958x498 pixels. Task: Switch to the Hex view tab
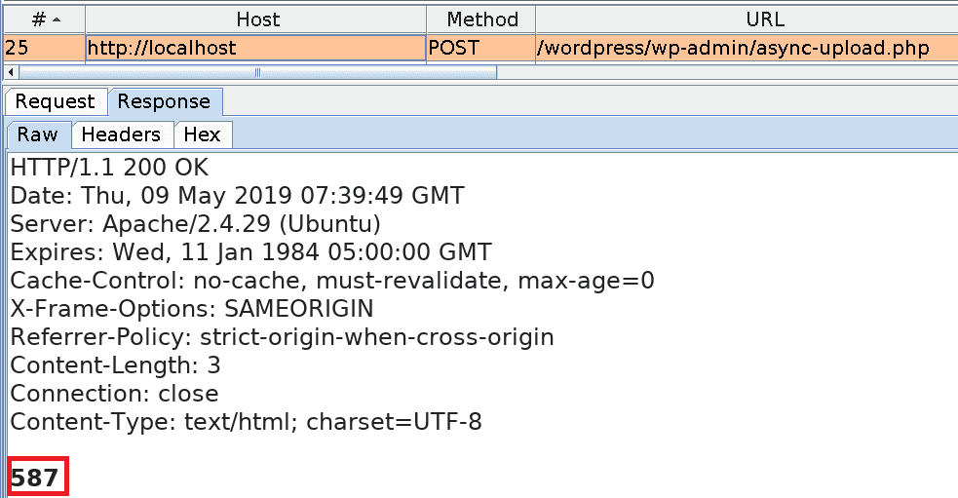point(202,134)
